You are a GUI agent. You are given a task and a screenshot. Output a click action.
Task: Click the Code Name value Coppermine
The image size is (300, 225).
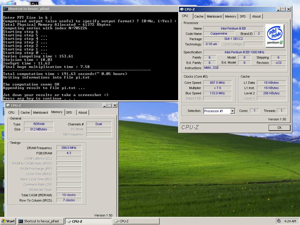tap(219, 33)
